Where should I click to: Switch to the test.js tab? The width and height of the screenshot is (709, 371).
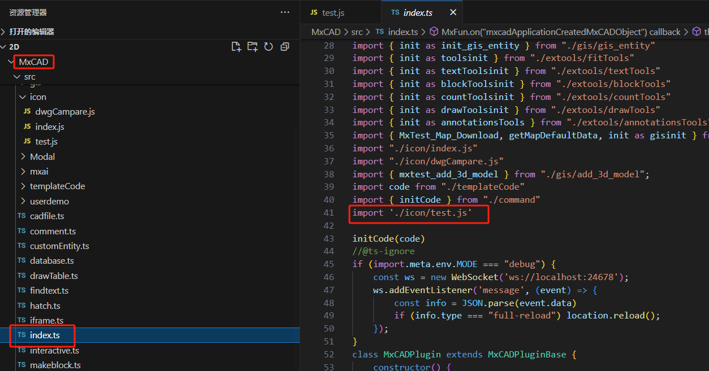pyautogui.click(x=333, y=12)
